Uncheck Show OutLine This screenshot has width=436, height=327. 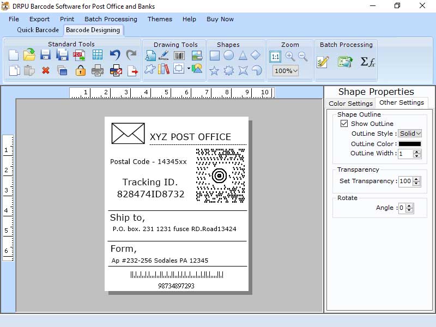pos(345,124)
